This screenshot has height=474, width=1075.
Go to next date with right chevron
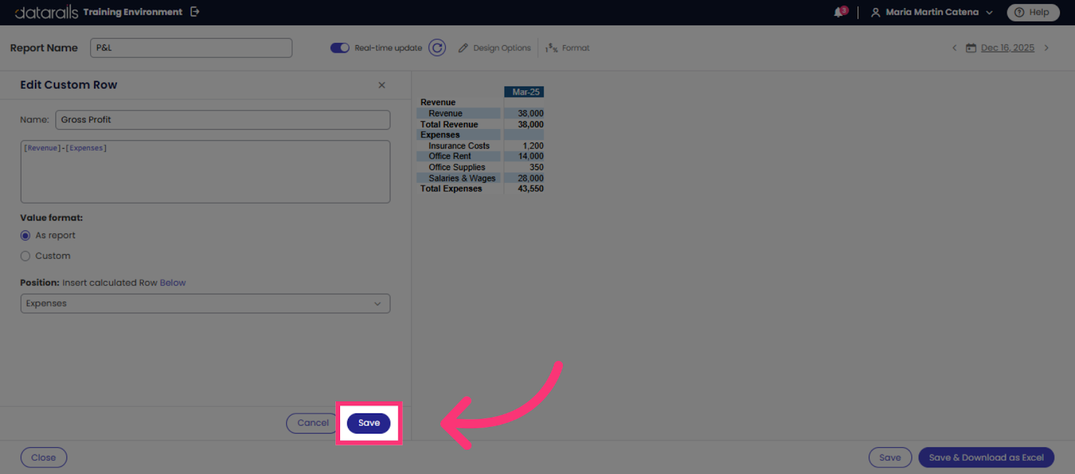[1046, 48]
